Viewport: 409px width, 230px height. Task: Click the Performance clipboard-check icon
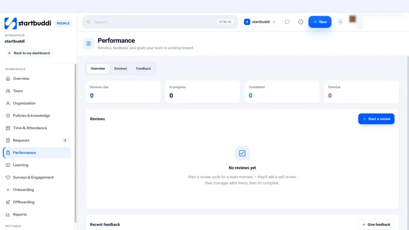(x=8, y=153)
